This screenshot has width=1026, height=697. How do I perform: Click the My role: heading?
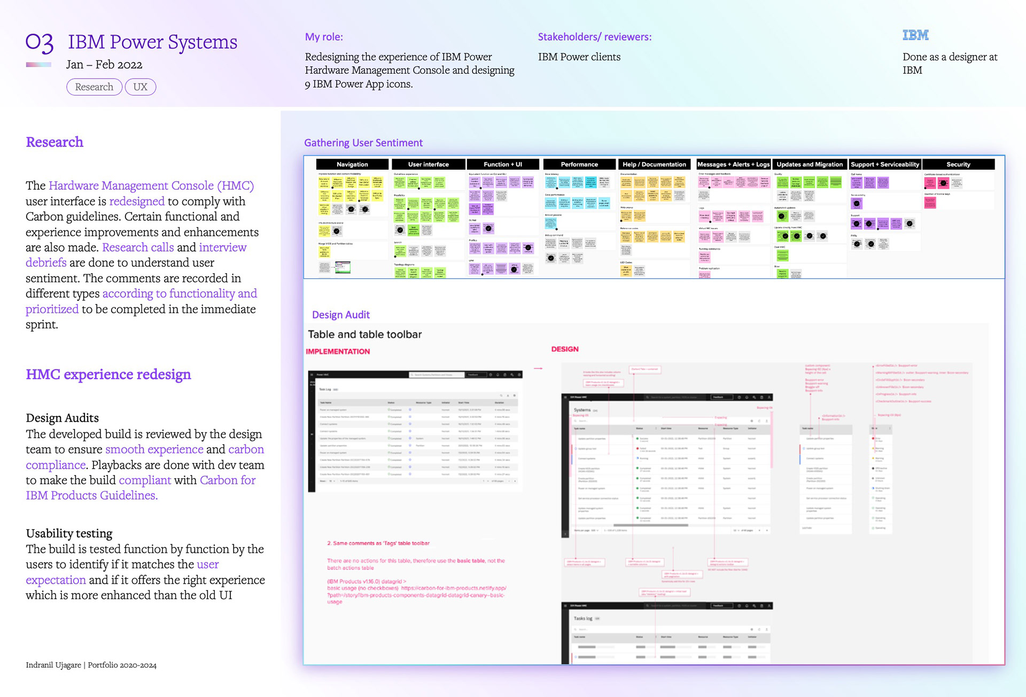(x=324, y=37)
